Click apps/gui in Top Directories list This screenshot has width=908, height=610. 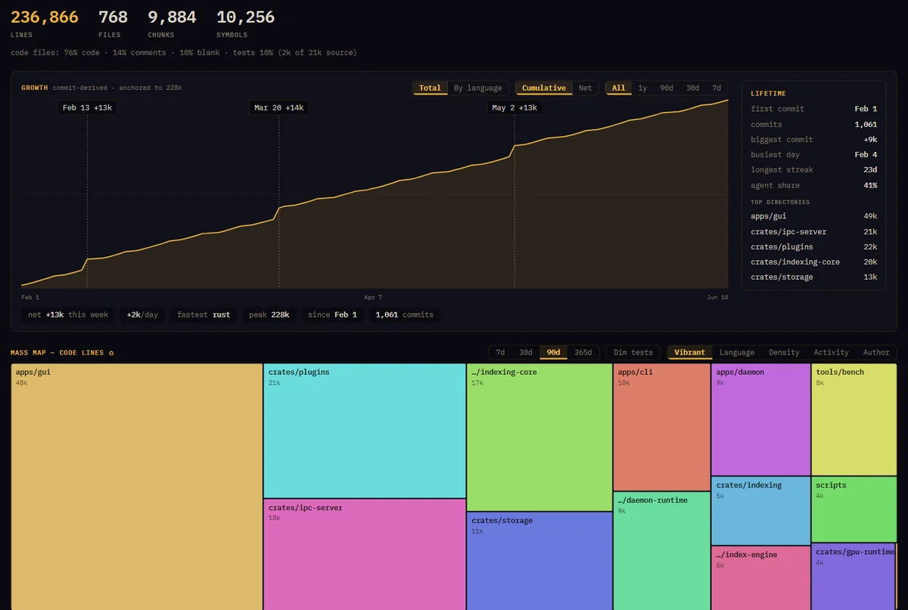click(x=814, y=216)
